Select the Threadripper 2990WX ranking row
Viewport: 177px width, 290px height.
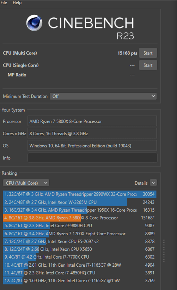click(79, 194)
